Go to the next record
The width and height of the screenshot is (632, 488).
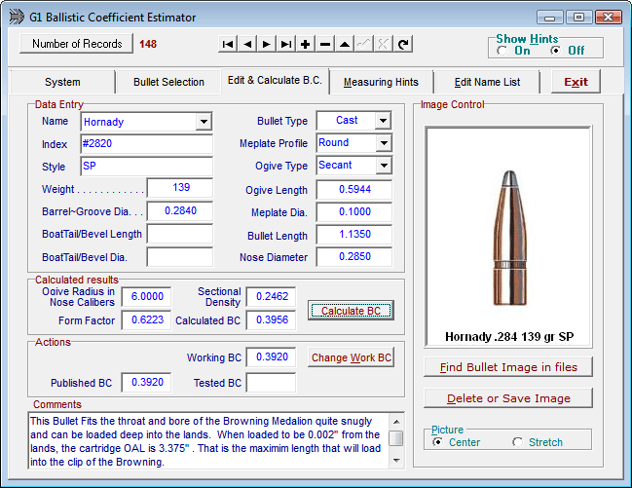click(267, 44)
